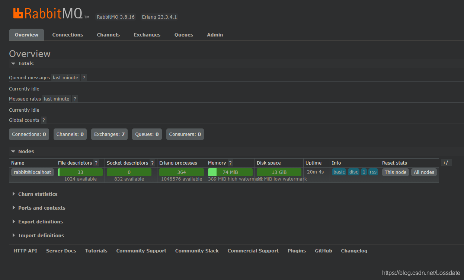Open the Server Docs link

pyautogui.click(x=61, y=251)
